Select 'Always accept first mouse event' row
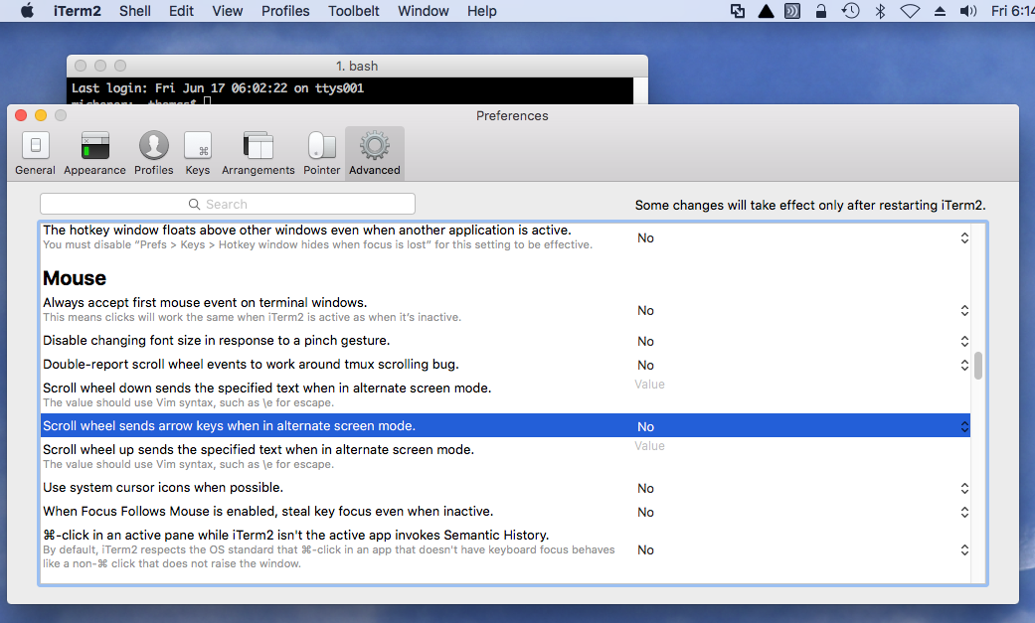 click(x=506, y=310)
